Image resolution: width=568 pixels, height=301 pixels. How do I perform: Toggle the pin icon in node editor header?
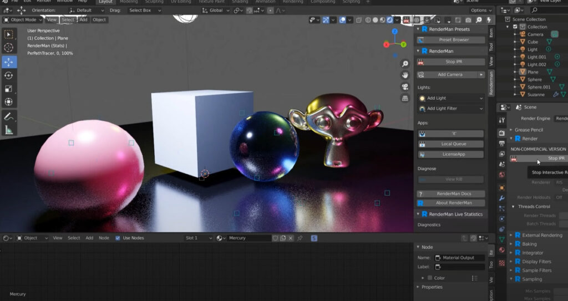click(300, 238)
